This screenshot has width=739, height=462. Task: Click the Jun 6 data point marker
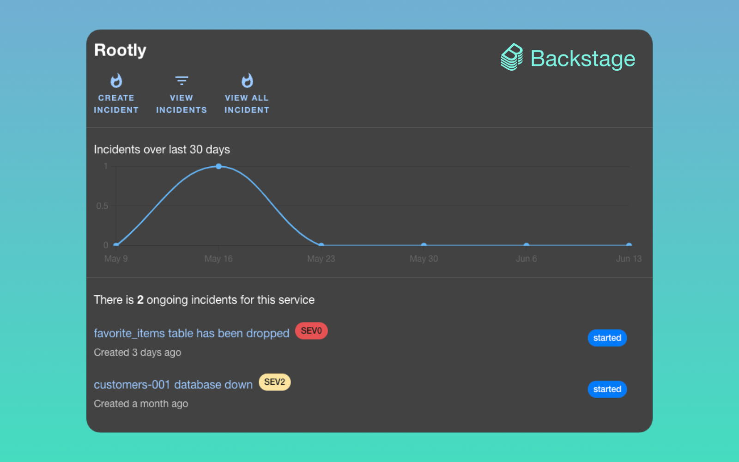click(526, 245)
